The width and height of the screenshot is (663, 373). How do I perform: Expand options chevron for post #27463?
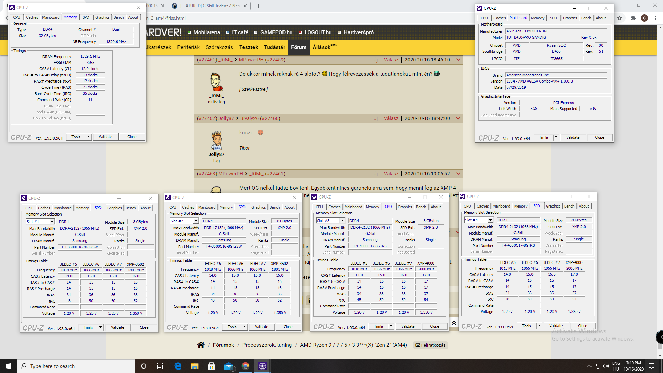[x=458, y=174]
